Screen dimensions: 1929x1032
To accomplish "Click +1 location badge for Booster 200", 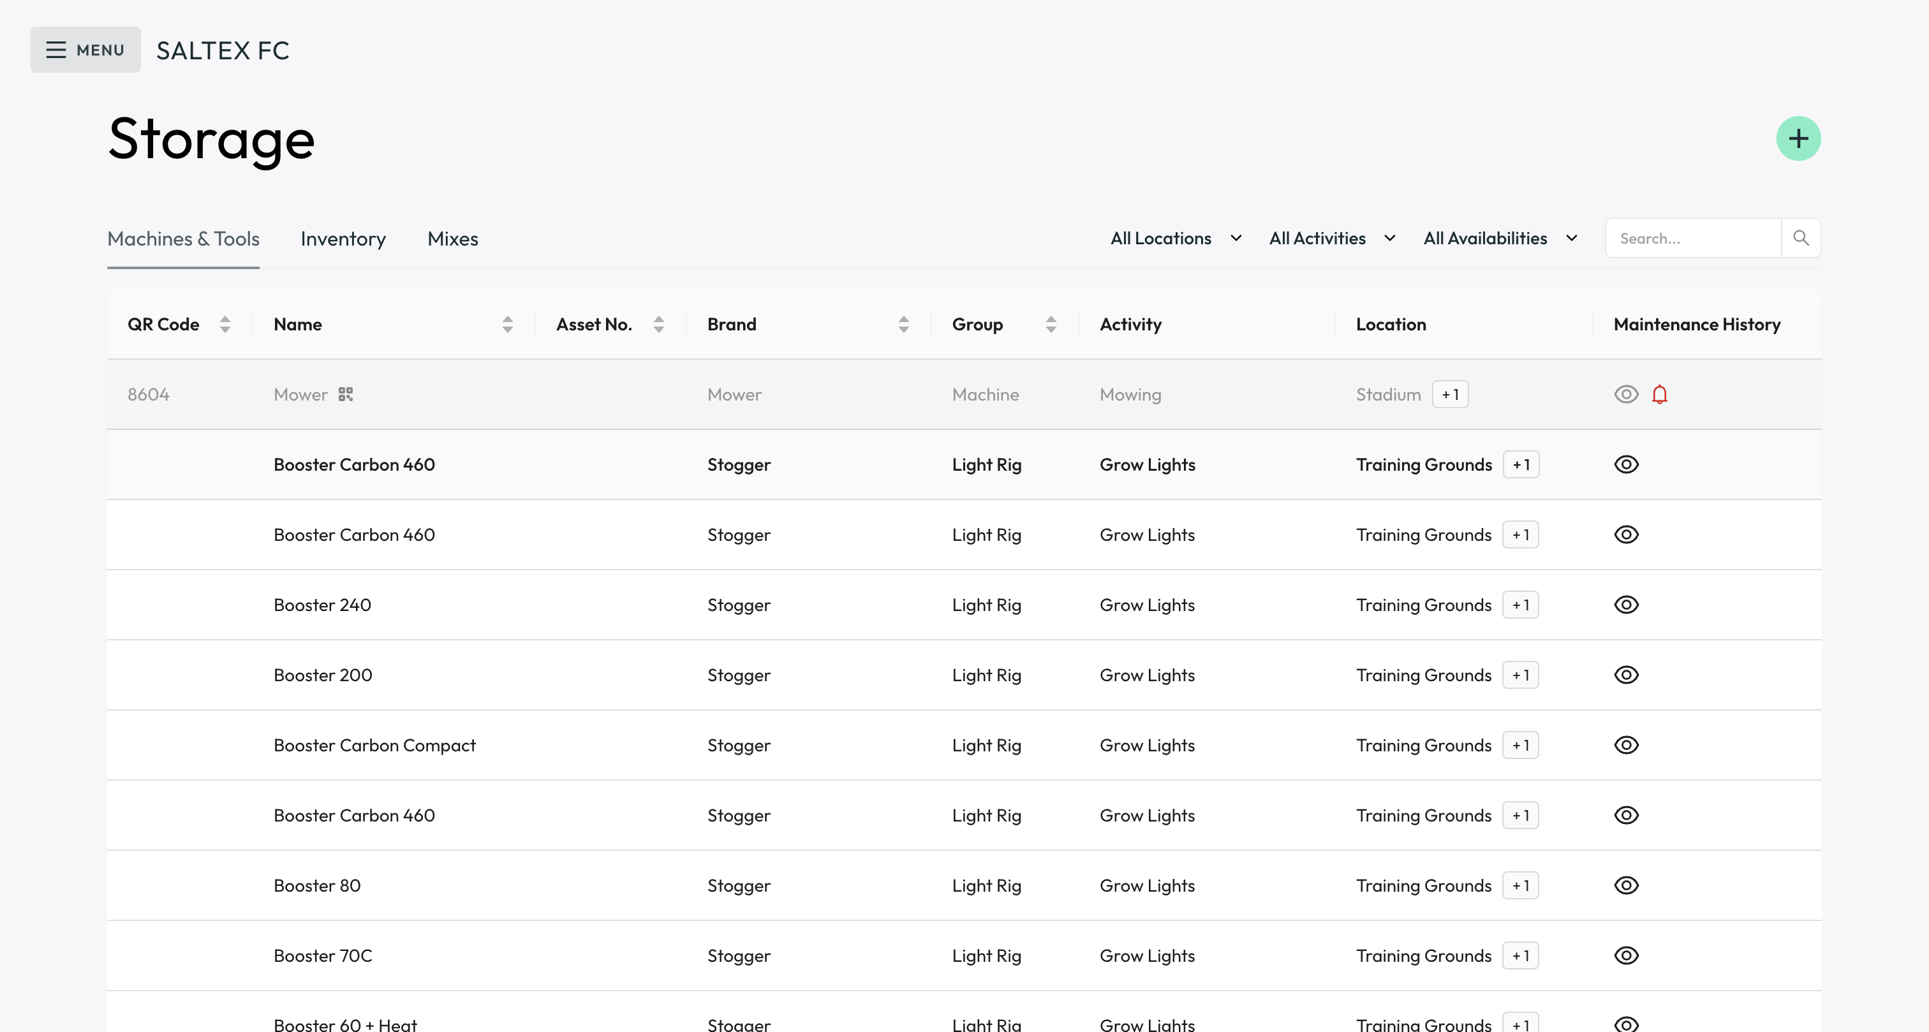I will (x=1520, y=675).
